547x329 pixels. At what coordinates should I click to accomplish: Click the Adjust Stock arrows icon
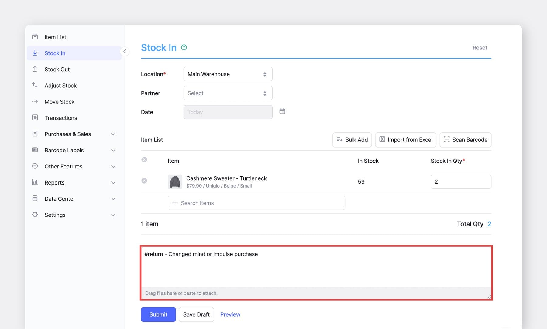pos(35,85)
